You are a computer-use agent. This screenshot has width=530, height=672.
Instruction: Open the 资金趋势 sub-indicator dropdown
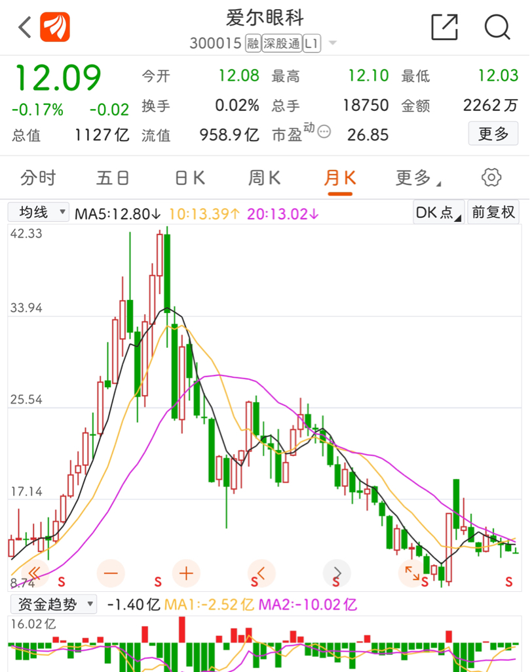tap(54, 604)
